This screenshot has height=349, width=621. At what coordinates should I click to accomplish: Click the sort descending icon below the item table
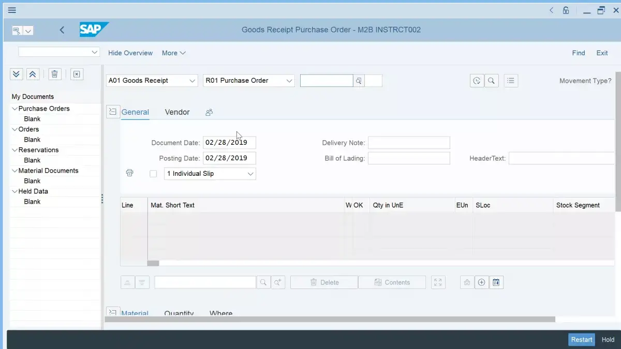click(x=142, y=282)
